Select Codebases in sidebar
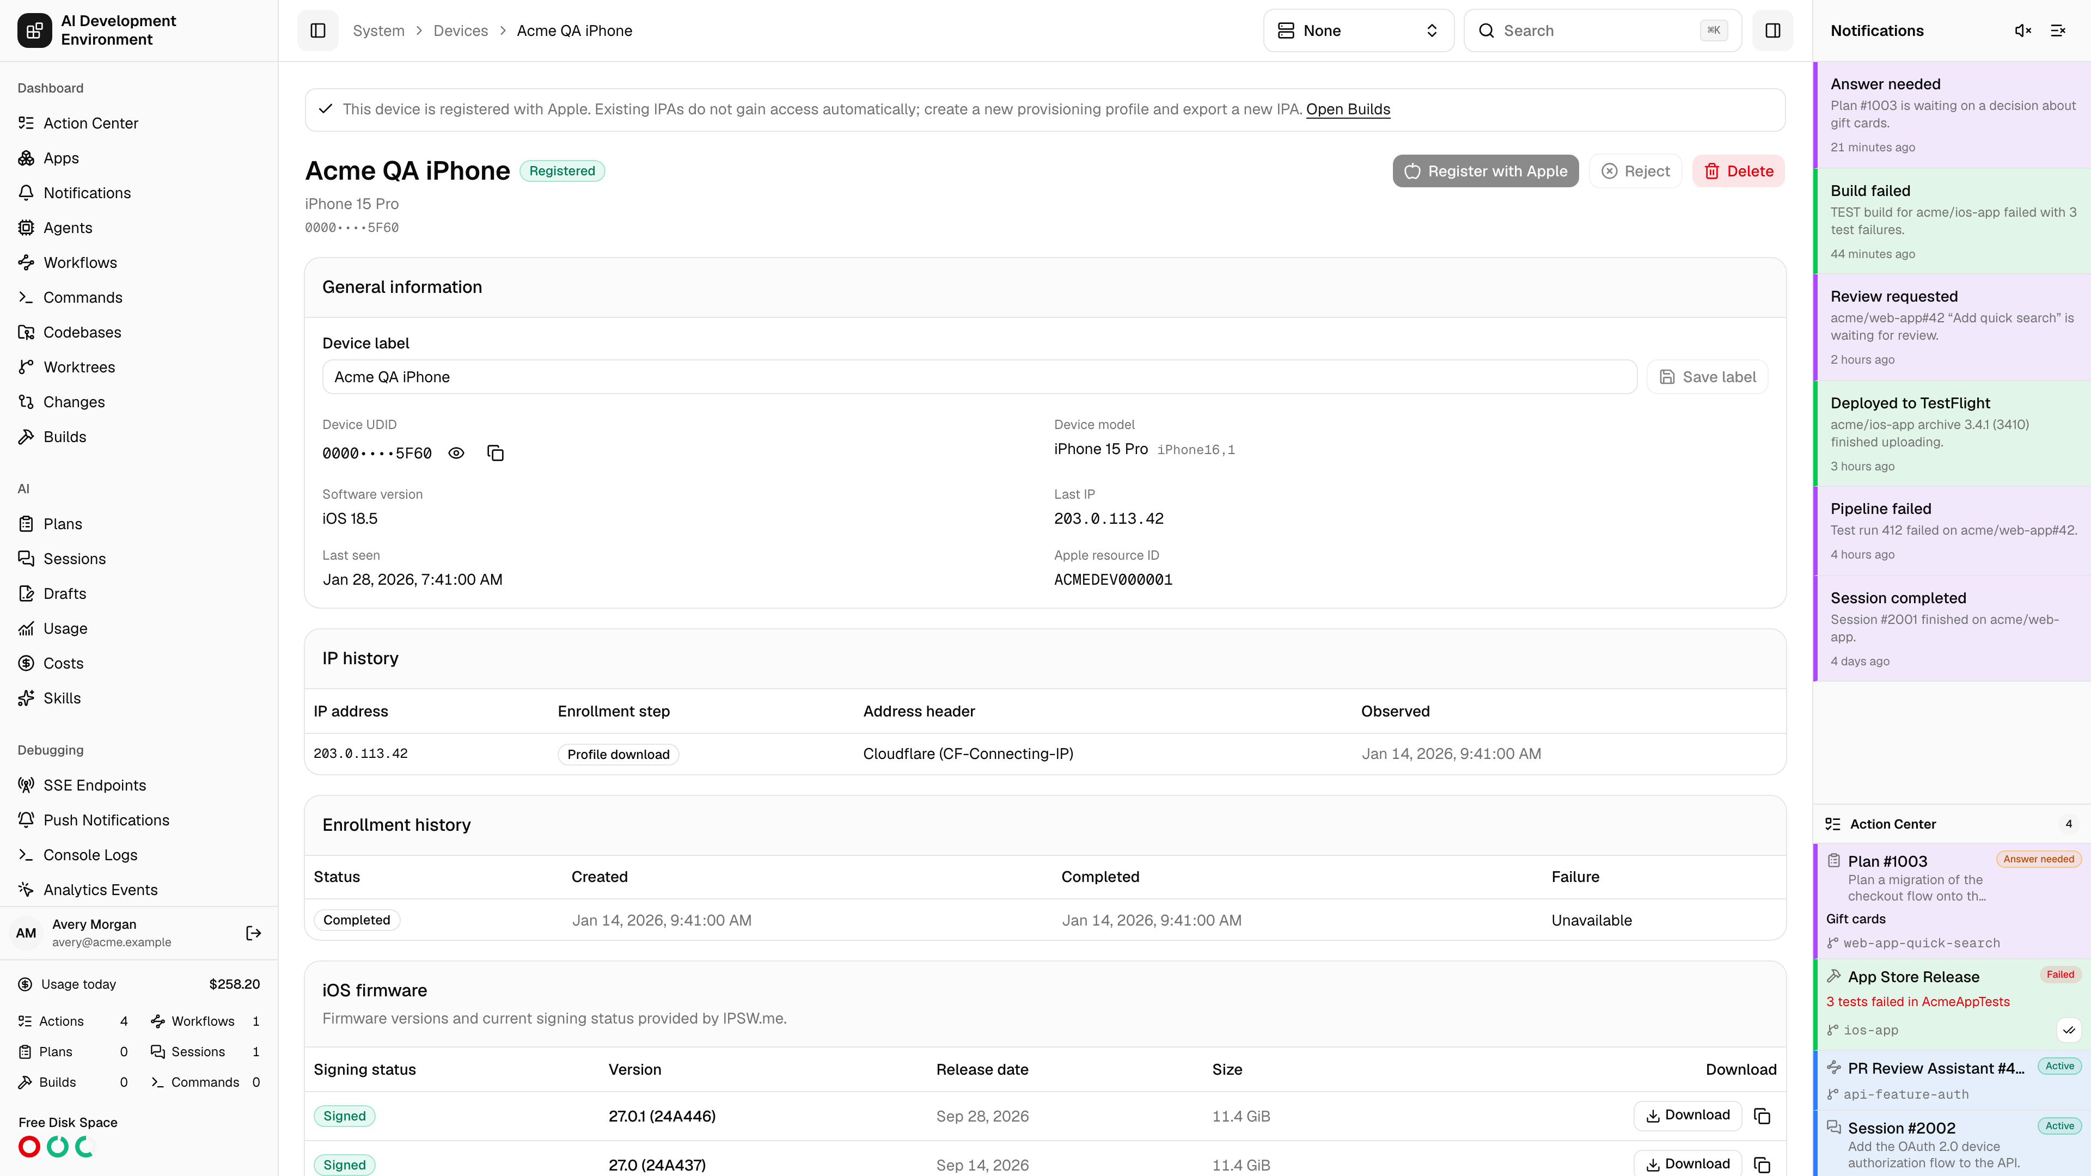 click(x=139, y=333)
